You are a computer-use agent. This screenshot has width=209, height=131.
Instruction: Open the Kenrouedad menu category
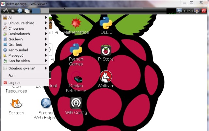pyautogui.click(x=25, y=50)
